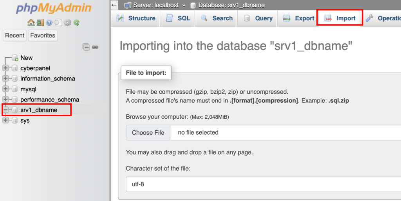Image resolution: width=401 pixels, height=201 pixels.
Task: Click the database icon in breadcrumb
Action: click(x=193, y=5)
